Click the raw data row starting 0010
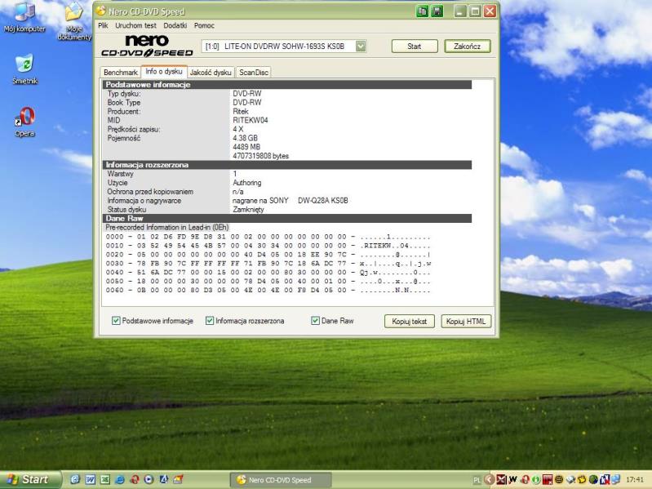The image size is (652, 489). point(268,246)
